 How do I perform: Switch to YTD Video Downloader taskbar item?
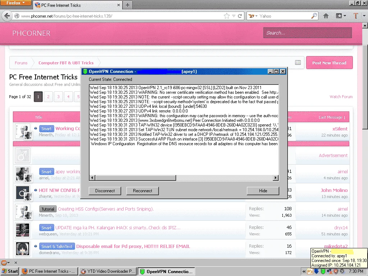click(107, 271)
